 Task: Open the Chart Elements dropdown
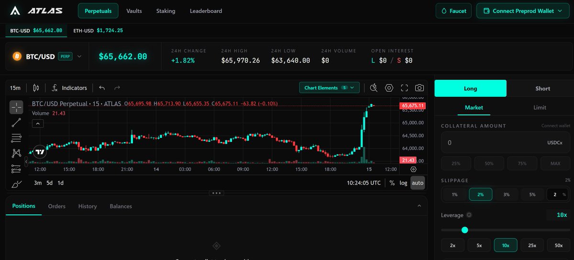click(329, 88)
